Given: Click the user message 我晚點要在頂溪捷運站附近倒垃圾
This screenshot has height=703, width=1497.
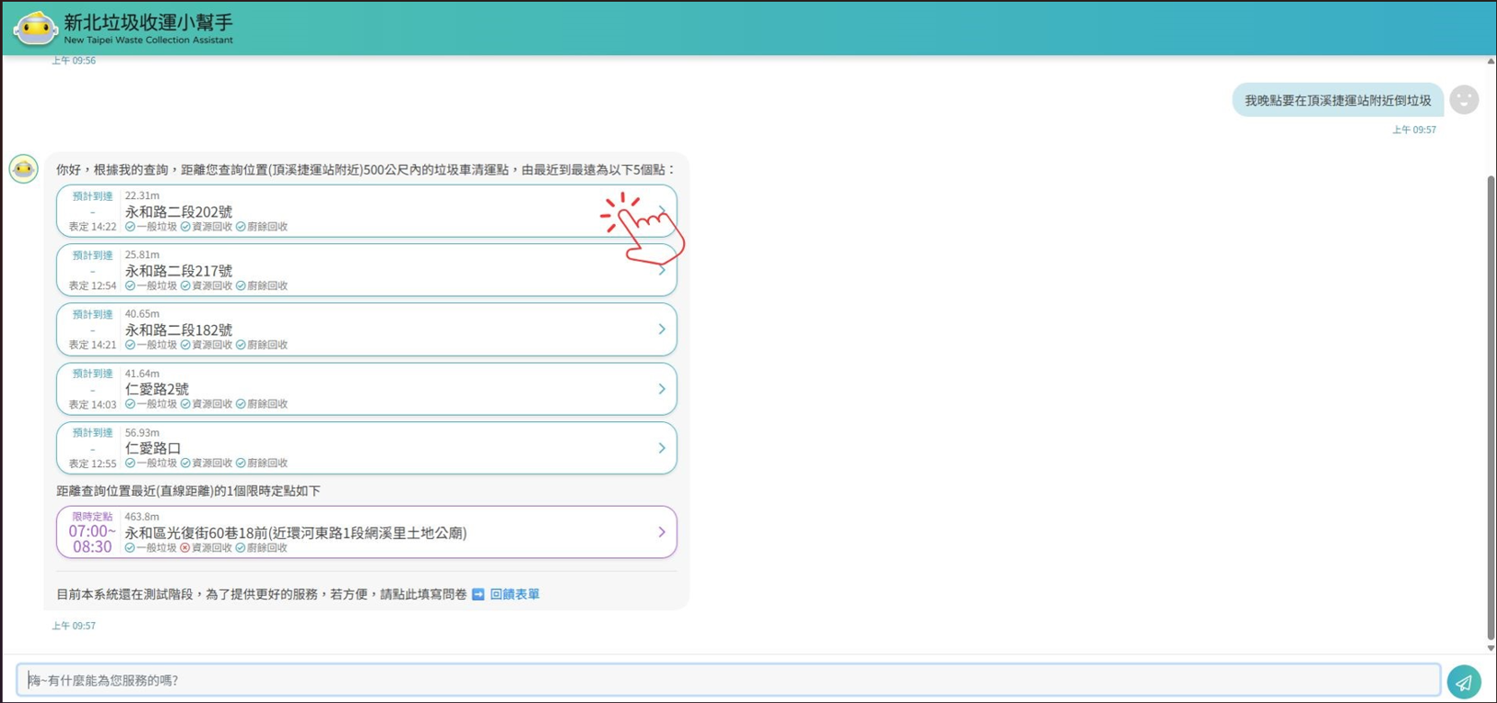Looking at the screenshot, I should pyautogui.click(x=1338, y=100).
